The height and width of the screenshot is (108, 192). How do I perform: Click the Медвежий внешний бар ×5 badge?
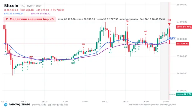(30, 19)
